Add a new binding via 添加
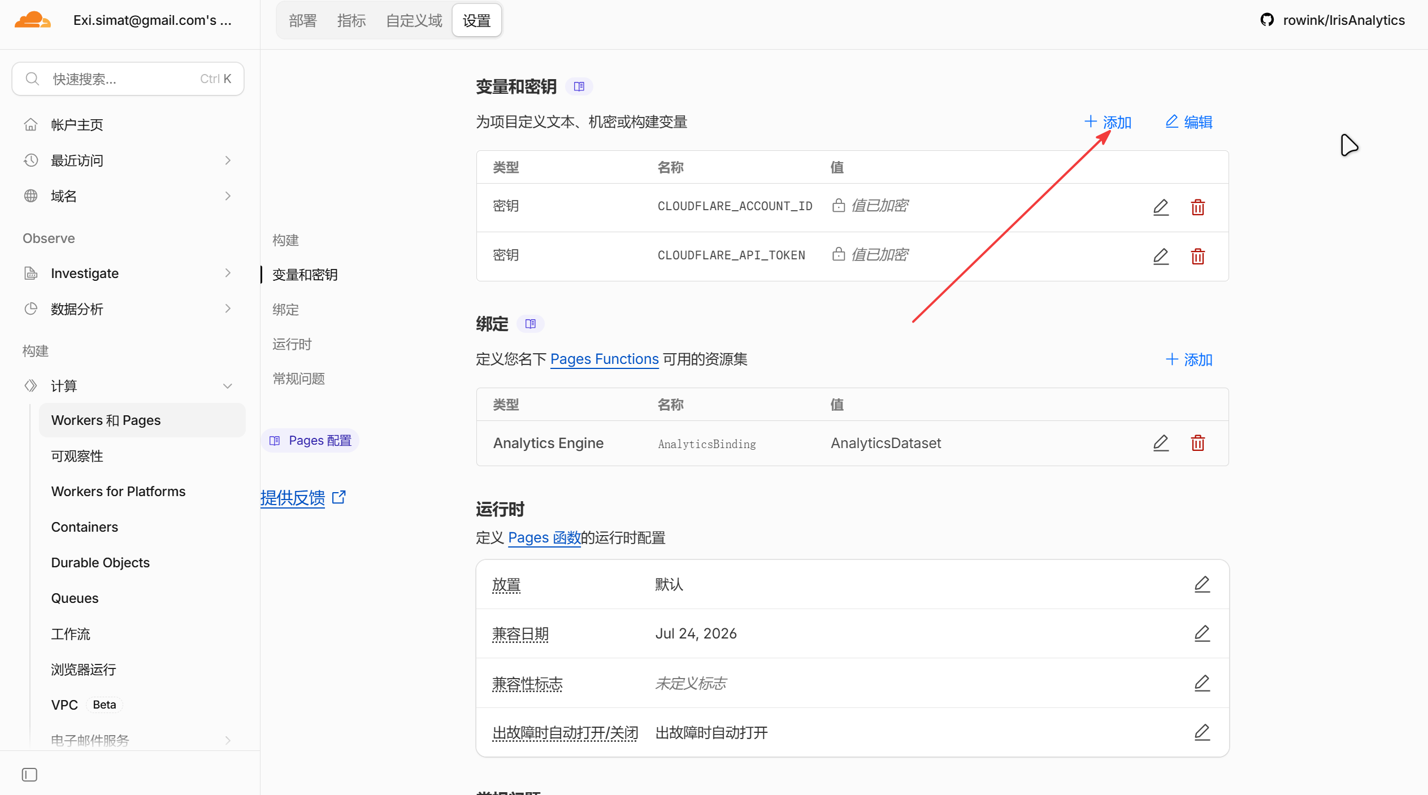Screen dimensions: 1428x795 coord(1189,359)
